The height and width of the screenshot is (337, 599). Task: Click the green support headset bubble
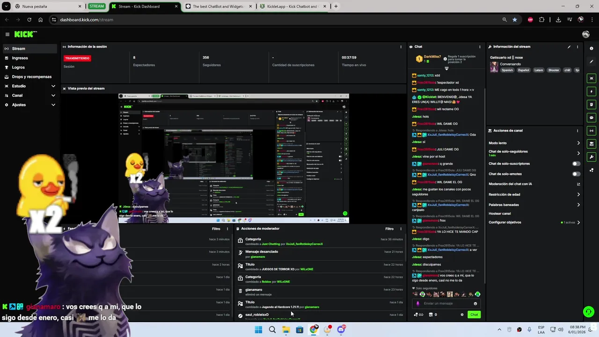click(588, 311)
